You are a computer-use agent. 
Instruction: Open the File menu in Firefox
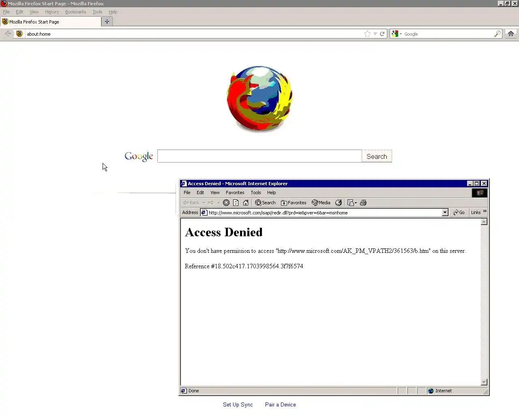coord(6,12)
